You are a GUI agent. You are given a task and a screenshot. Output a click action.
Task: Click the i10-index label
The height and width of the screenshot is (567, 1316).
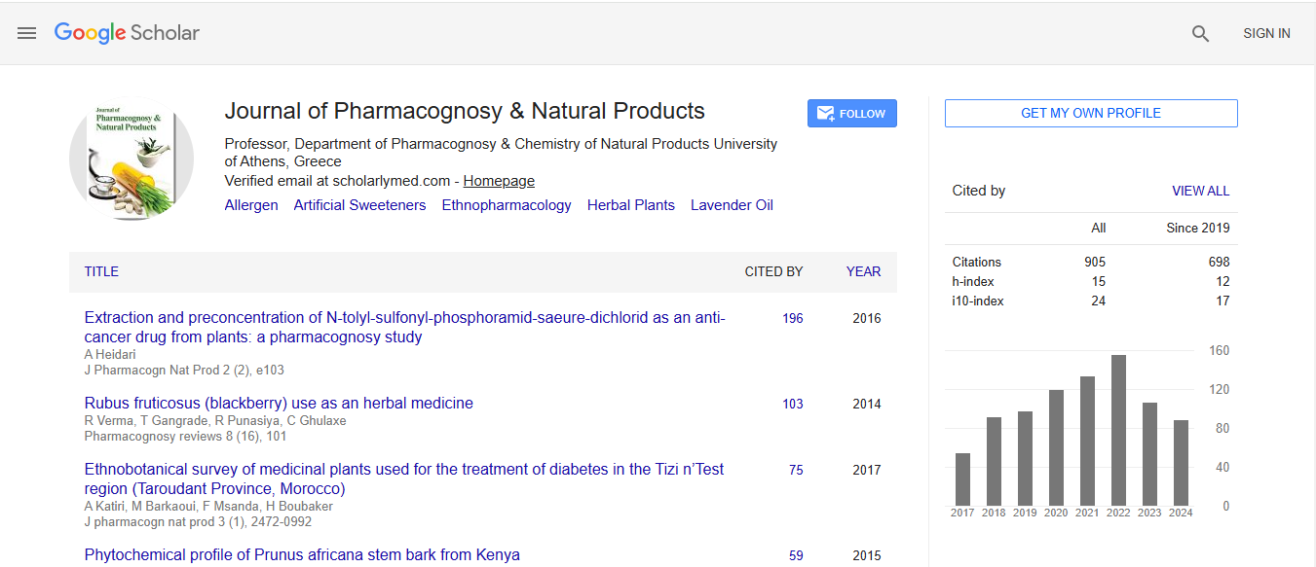[x=978, y=301]
